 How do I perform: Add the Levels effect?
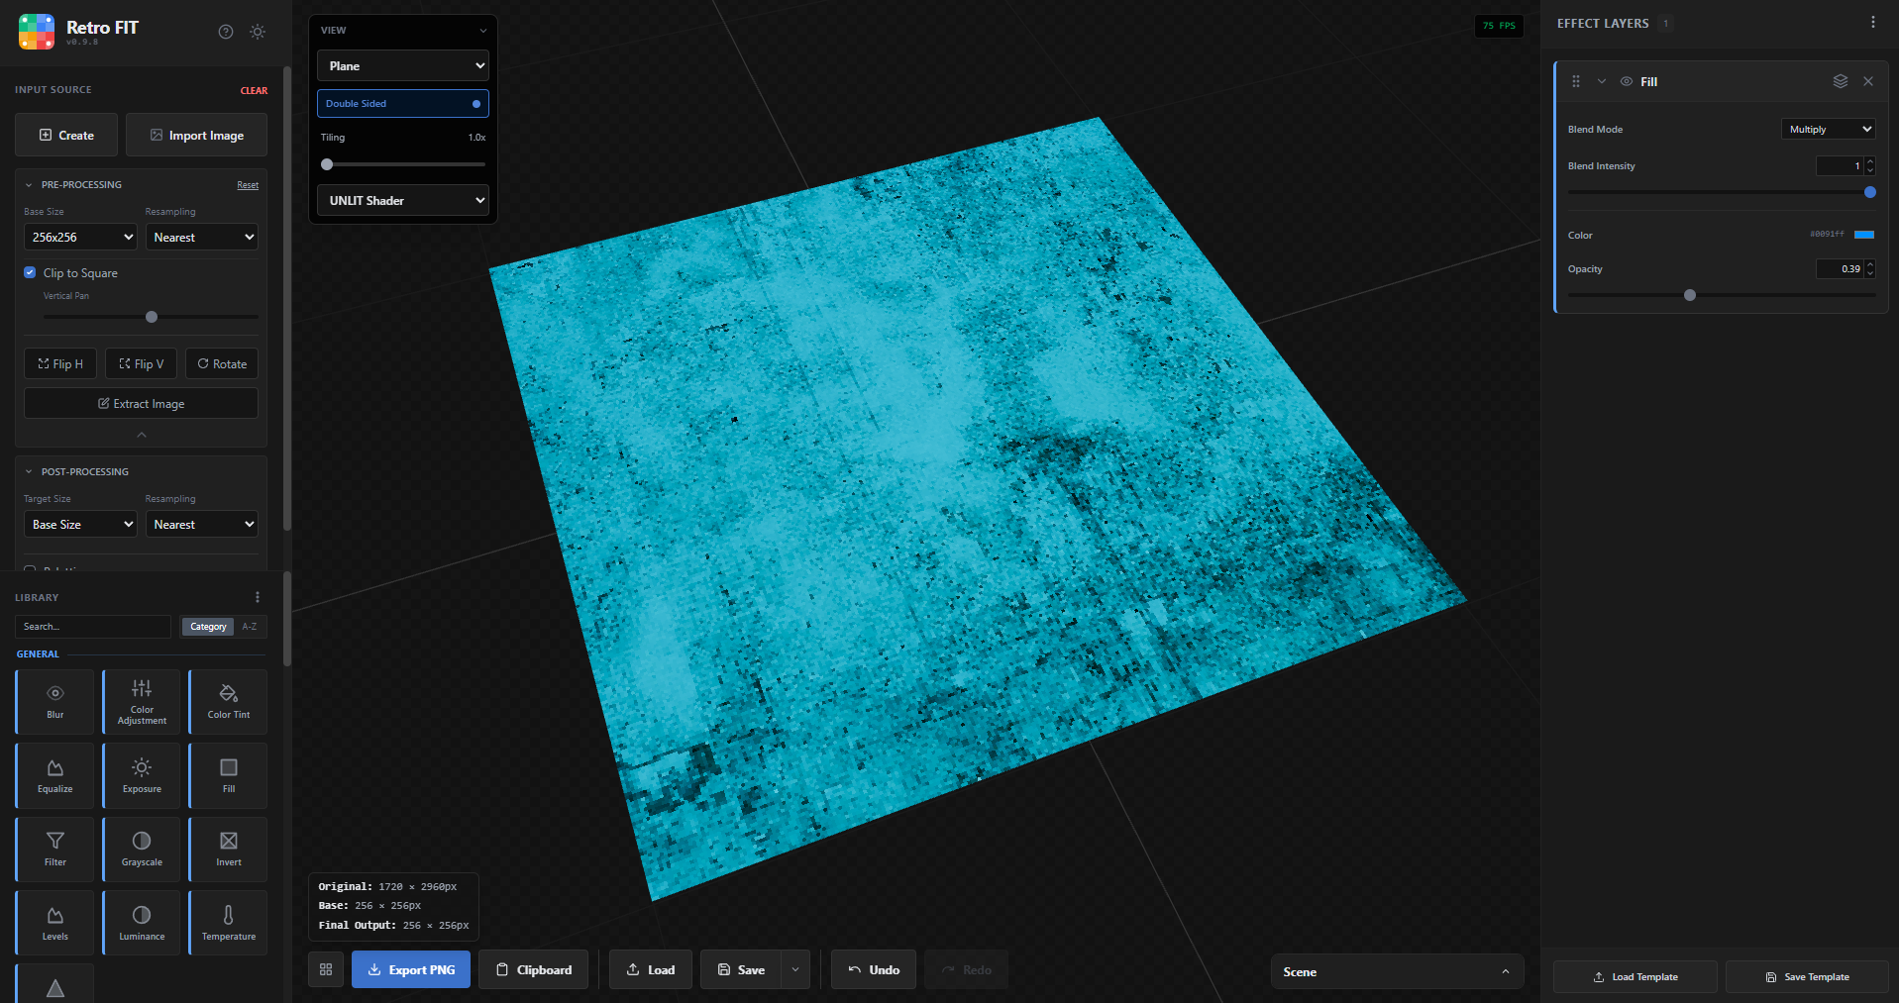[55, 923]
